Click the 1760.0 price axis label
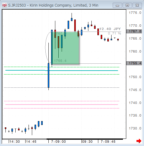Viewport: 144px width, 146px height. (135, 51)
